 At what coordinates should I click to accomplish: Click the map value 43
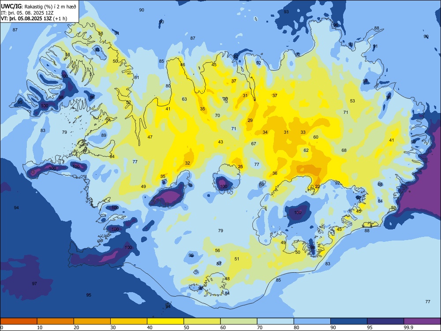coord(220,142)
